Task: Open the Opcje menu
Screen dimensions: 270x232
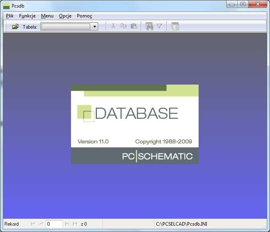Action: (65, 16)
